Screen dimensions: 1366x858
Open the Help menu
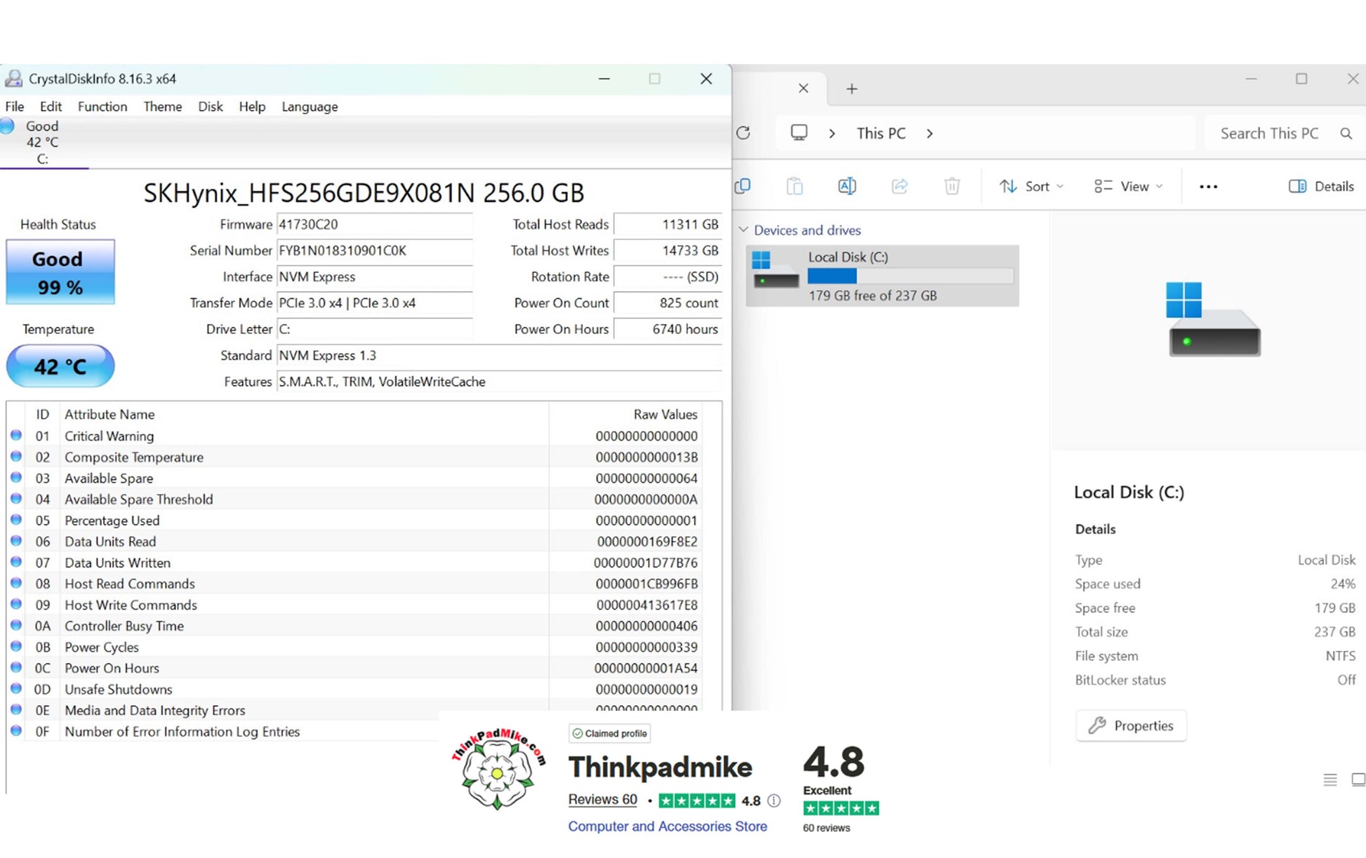(252, 107)
